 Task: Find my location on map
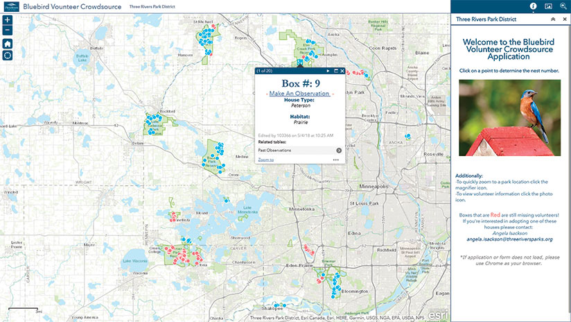tap(8, 56)
